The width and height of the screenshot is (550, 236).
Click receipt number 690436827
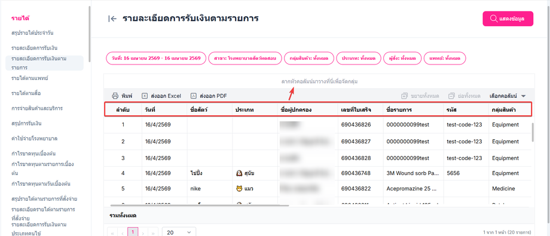(x=356, y=142)
